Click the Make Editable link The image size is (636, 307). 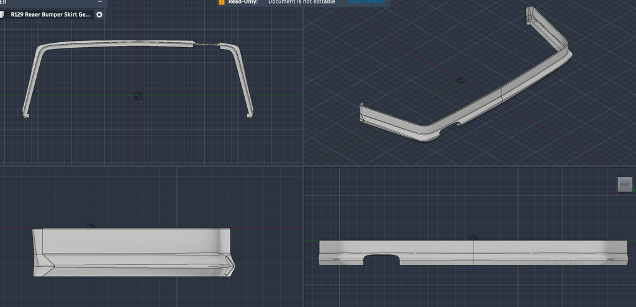coord(366,2)
